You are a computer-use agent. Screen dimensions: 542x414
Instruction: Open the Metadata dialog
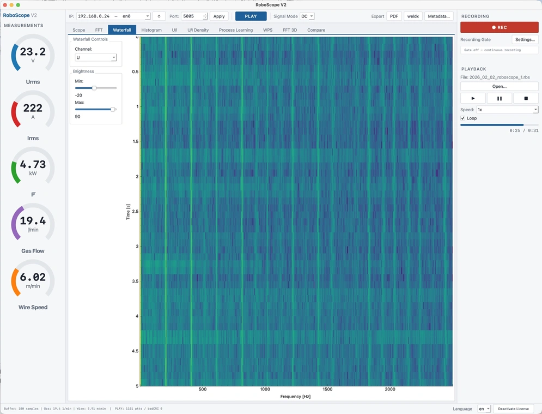tap(439, 16)
